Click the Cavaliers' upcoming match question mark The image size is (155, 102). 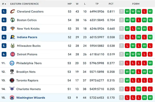click(121, 11)
